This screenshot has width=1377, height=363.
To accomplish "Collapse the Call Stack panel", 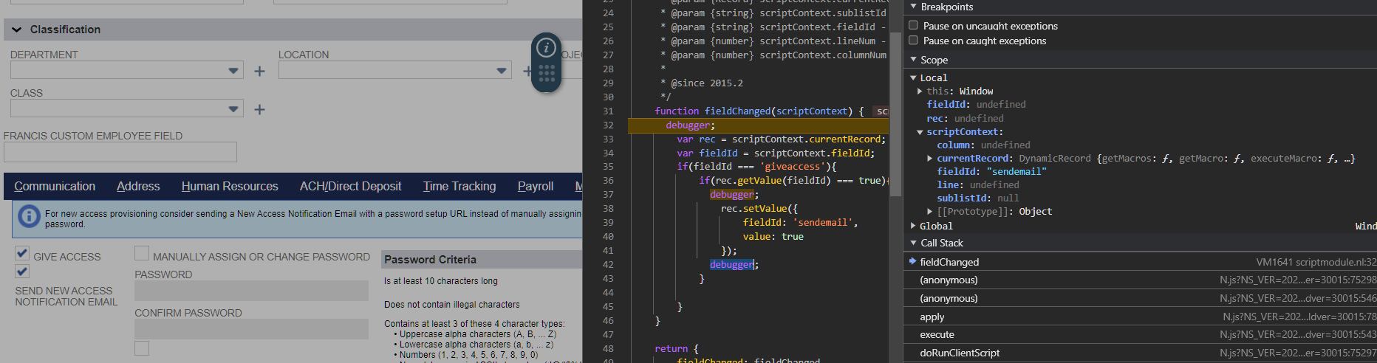I will point(913,243).
